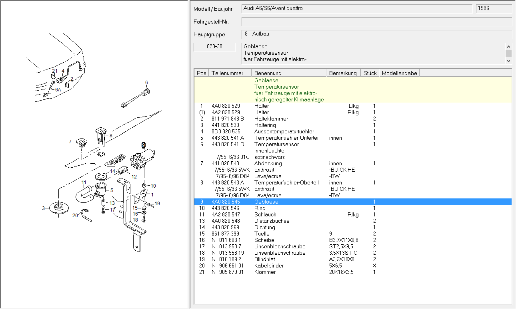Click the Modell field showing Audi A6/S6/Avant
516x309 pixels.
357,8
